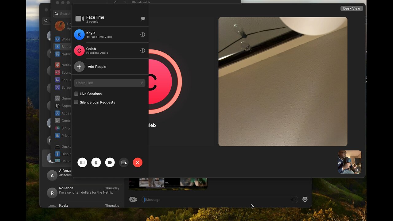Turn off the FaceTime camera
Screen dimensions: 393x221
click(x=110, y=162)
